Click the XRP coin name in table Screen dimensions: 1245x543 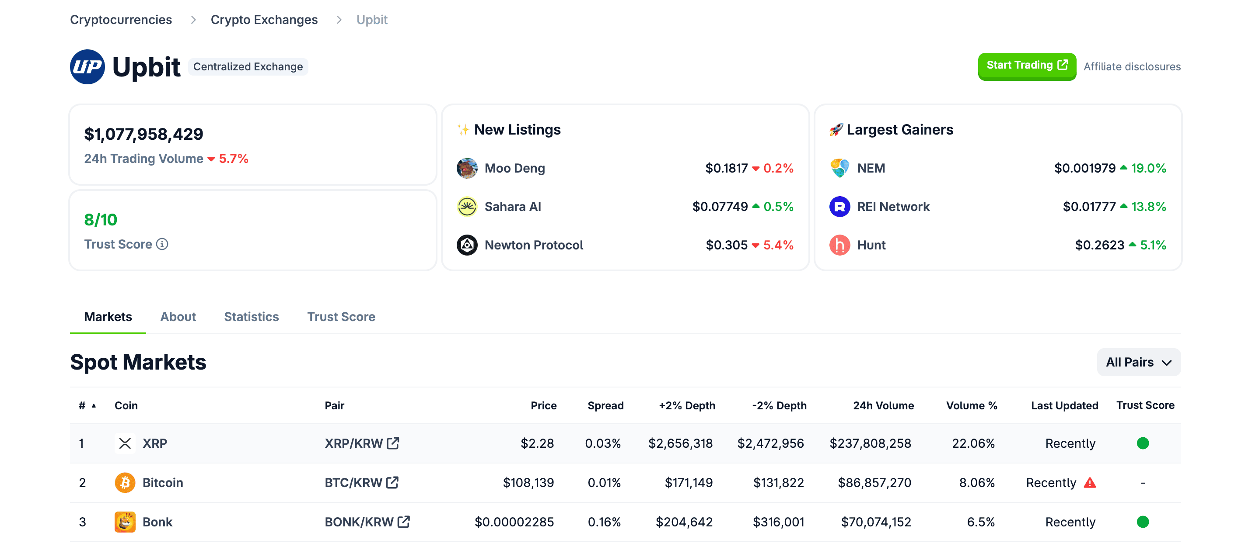pos(155,443)
